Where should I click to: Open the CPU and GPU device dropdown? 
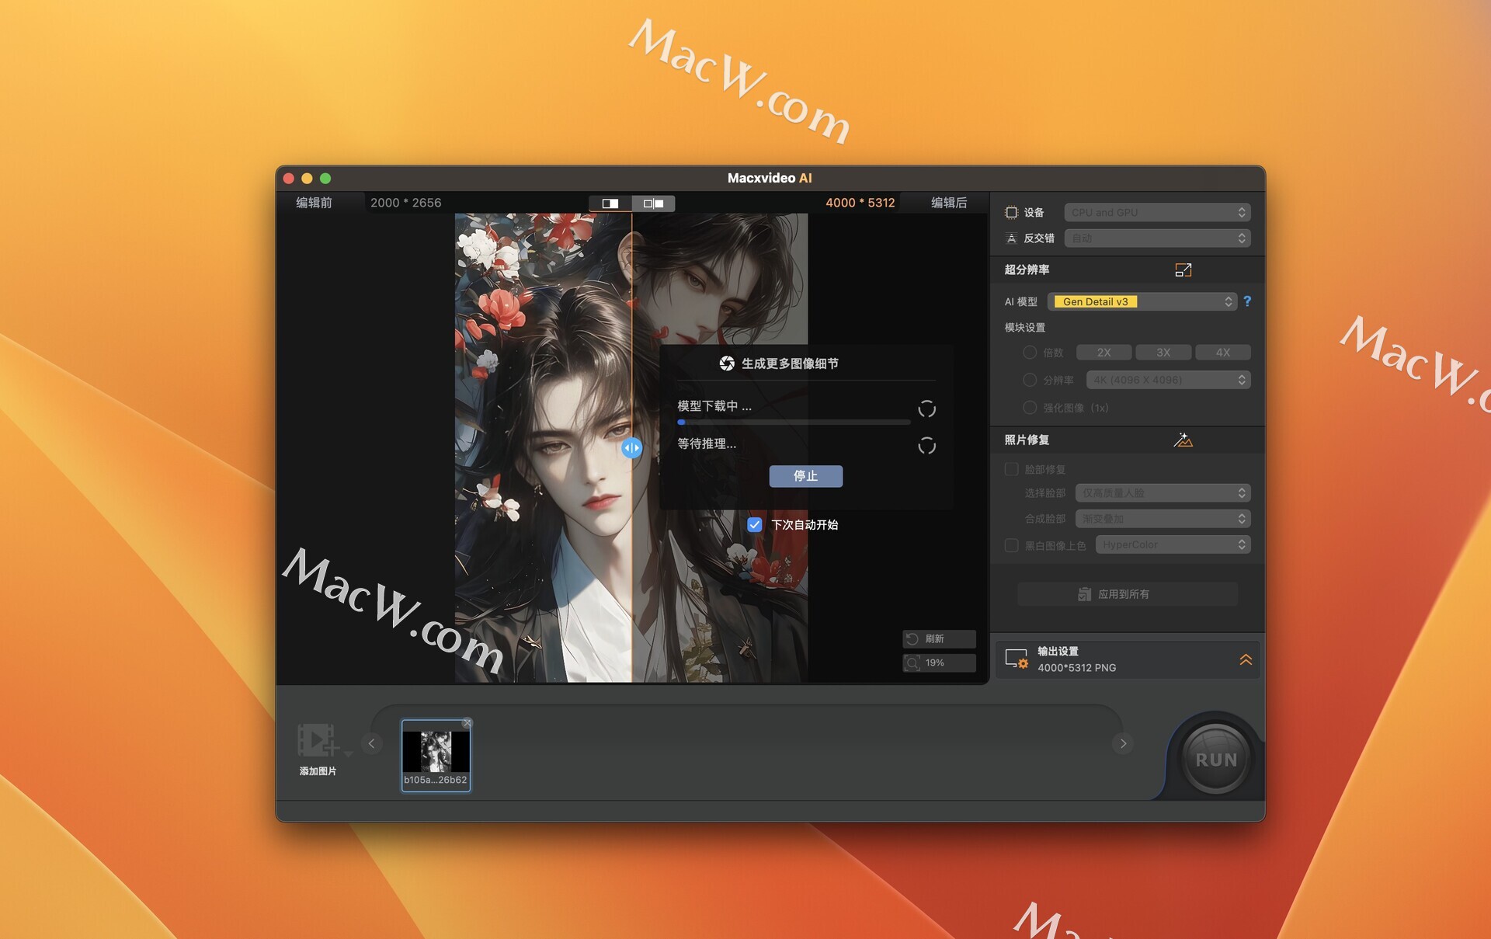(x=1156, y=212)
